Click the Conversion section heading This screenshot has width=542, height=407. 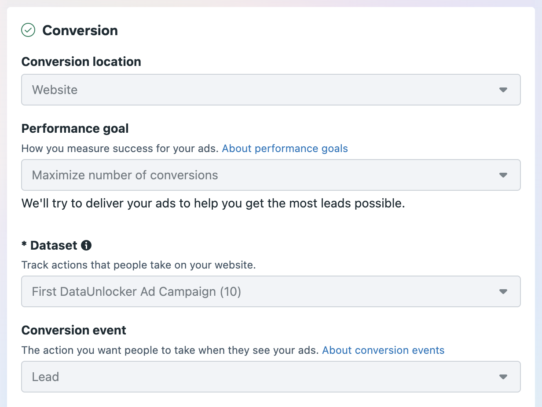point(80,30)
